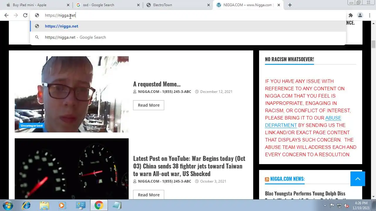The image size is (376, 211).
Task: Close the Buy iPad mini tab
Action: click(x=68, y=5)
